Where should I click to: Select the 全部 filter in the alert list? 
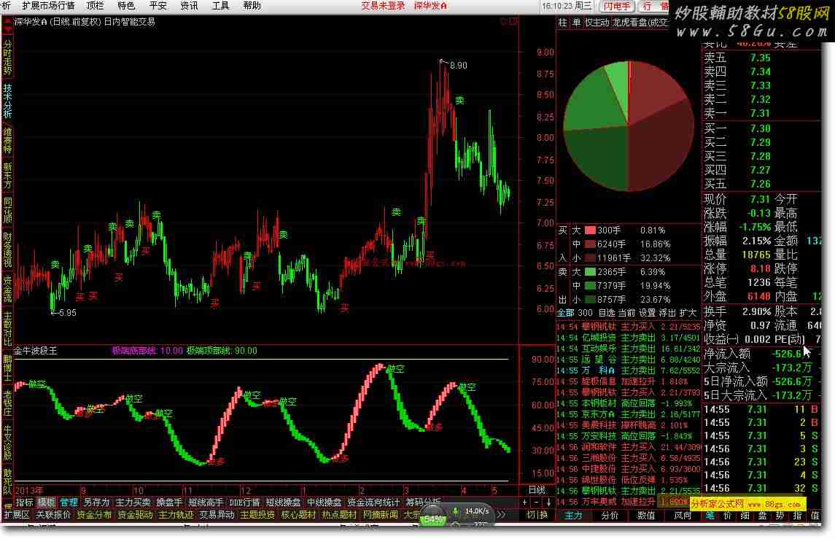566,313
